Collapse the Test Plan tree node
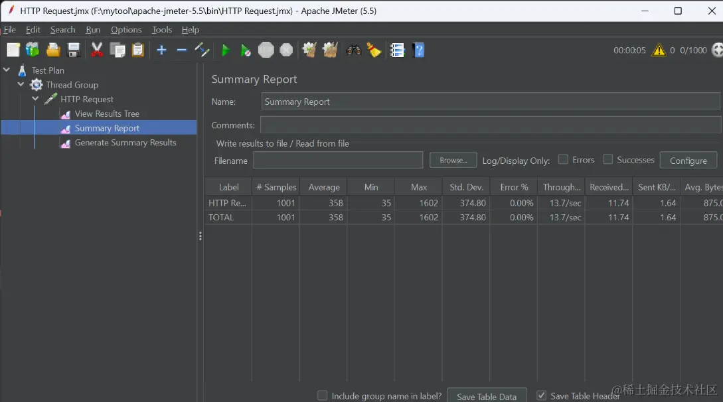 pyautogui.click(x=7, y=70)
